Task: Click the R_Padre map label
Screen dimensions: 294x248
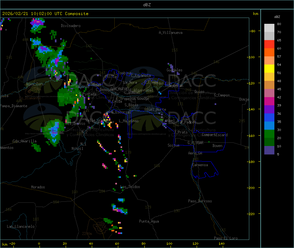Action: click(x=187, y=122)
